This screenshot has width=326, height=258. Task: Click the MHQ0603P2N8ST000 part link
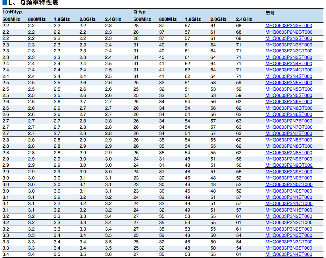pos(289,153)
